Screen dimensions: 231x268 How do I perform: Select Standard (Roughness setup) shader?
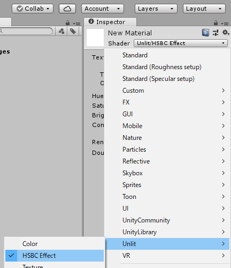[x=167, y=67]
